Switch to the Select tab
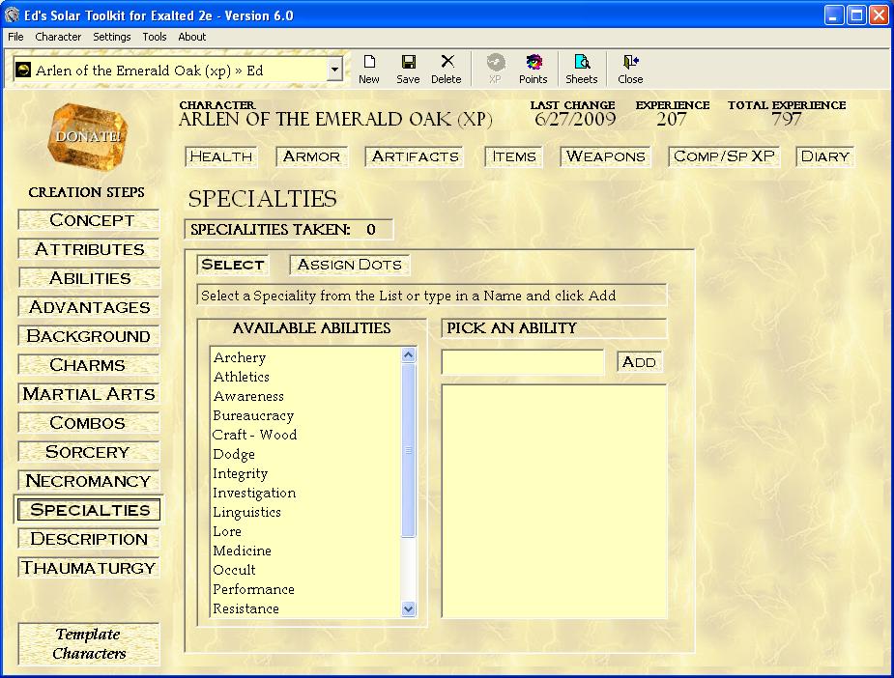Screen dimensions: 894x678 tap(233, 265)
